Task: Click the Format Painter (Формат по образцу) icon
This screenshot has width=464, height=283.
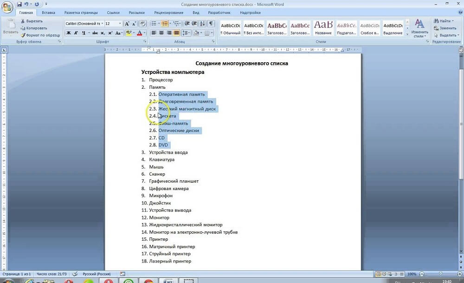Action: 23,35
